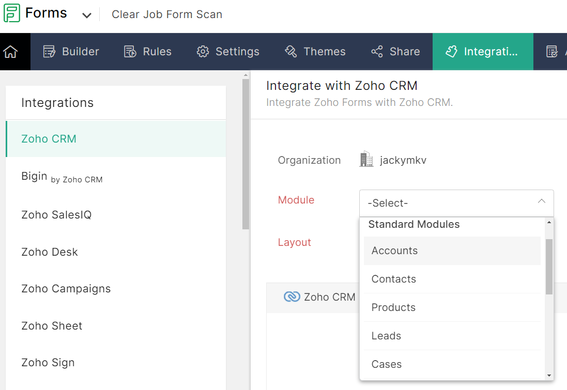Click the Integrations puzzle icon
The width and height of the screenshot is (567, 390).
452,52
